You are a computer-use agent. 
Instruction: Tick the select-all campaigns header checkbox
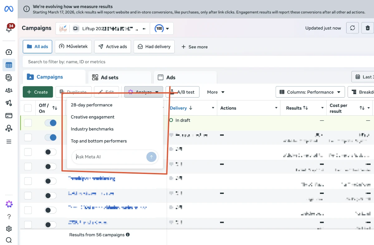click(28, 108)
